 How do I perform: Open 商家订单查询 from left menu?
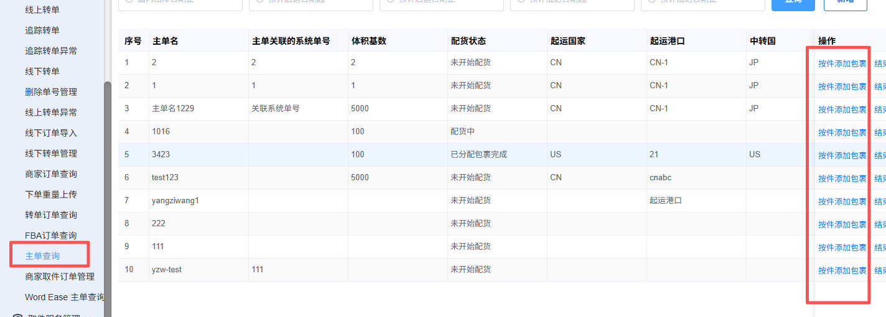[51, 174]
